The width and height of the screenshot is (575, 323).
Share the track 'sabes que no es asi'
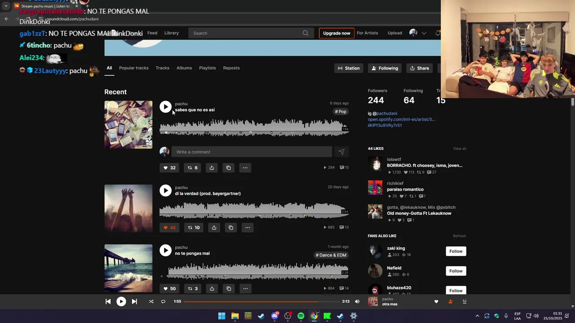click(212, 168)
